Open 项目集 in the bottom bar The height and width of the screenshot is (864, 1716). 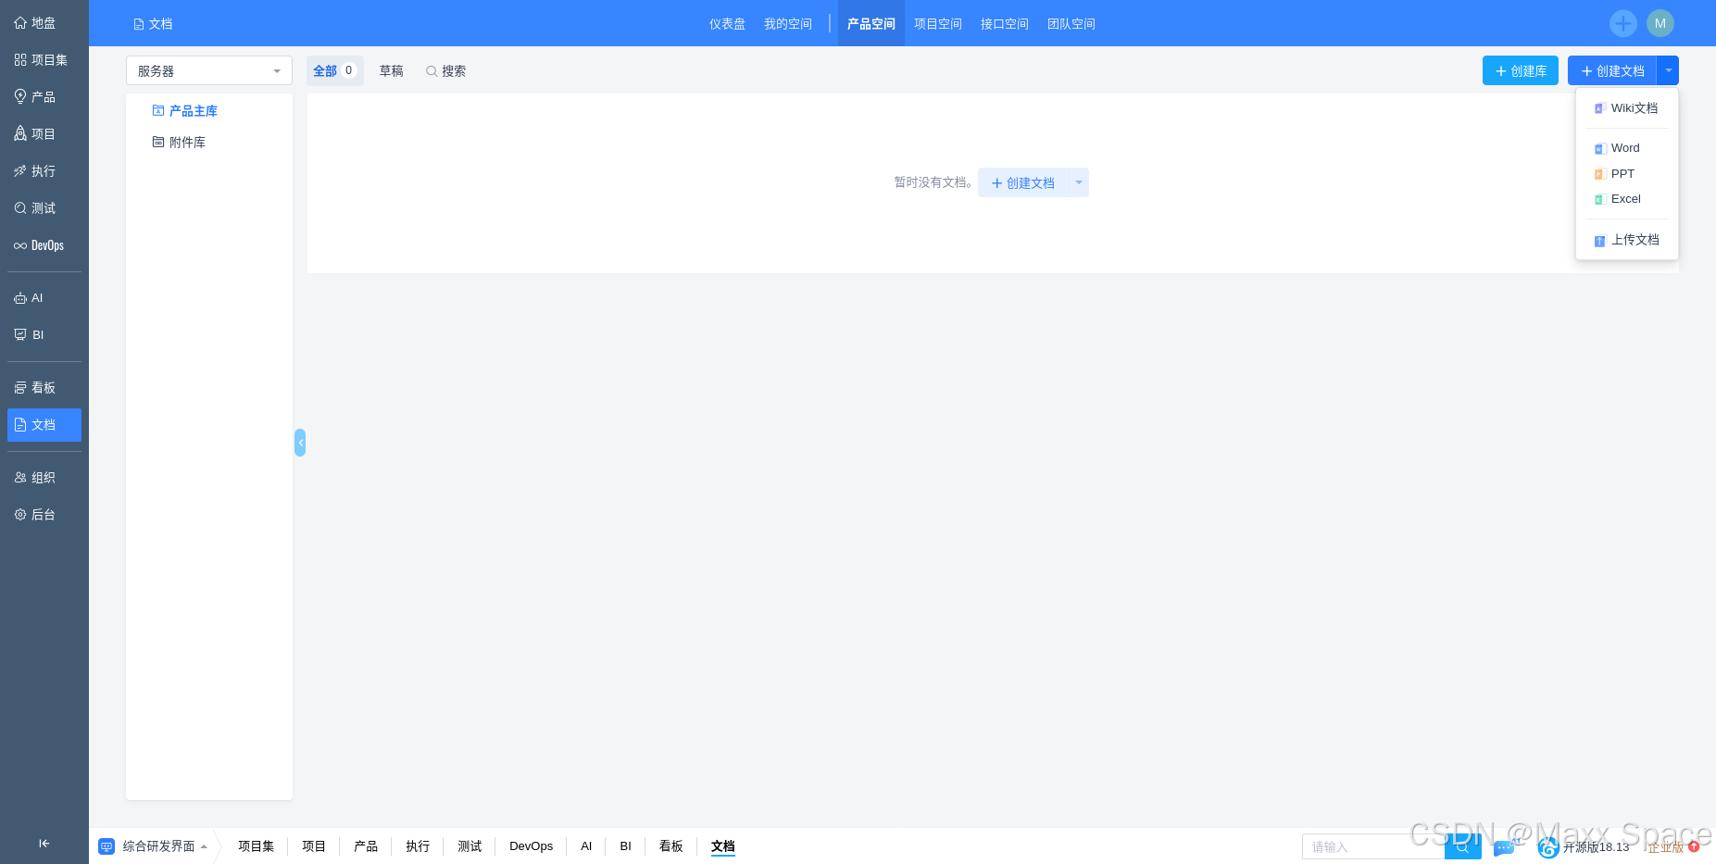(x=256, y=846)
